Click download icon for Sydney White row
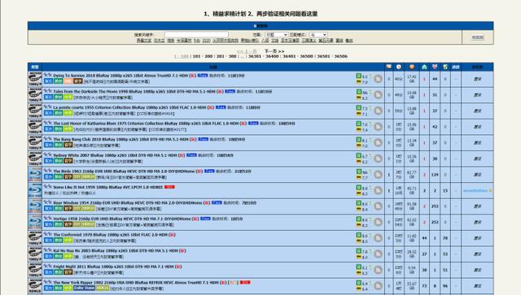This screenshot has width=521, height=295. tap(378, 158)
